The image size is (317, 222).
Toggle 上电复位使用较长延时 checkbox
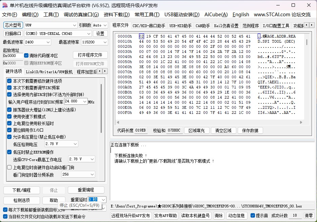[9, 123]
